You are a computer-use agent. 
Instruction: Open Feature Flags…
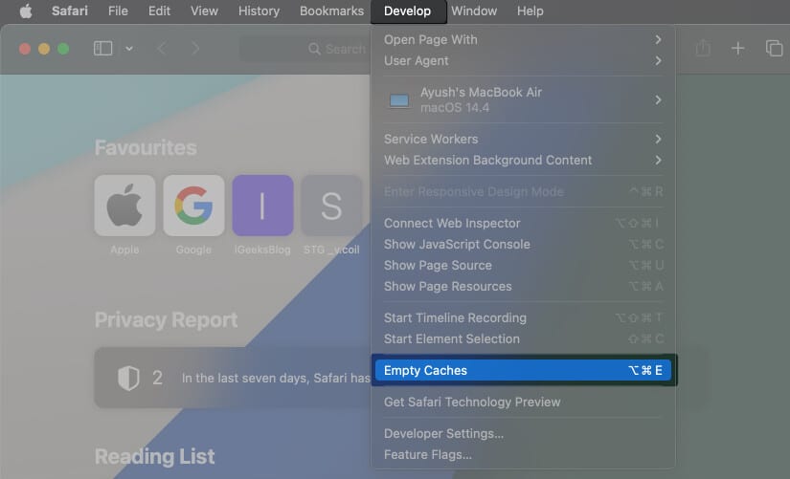pos(523,455)
